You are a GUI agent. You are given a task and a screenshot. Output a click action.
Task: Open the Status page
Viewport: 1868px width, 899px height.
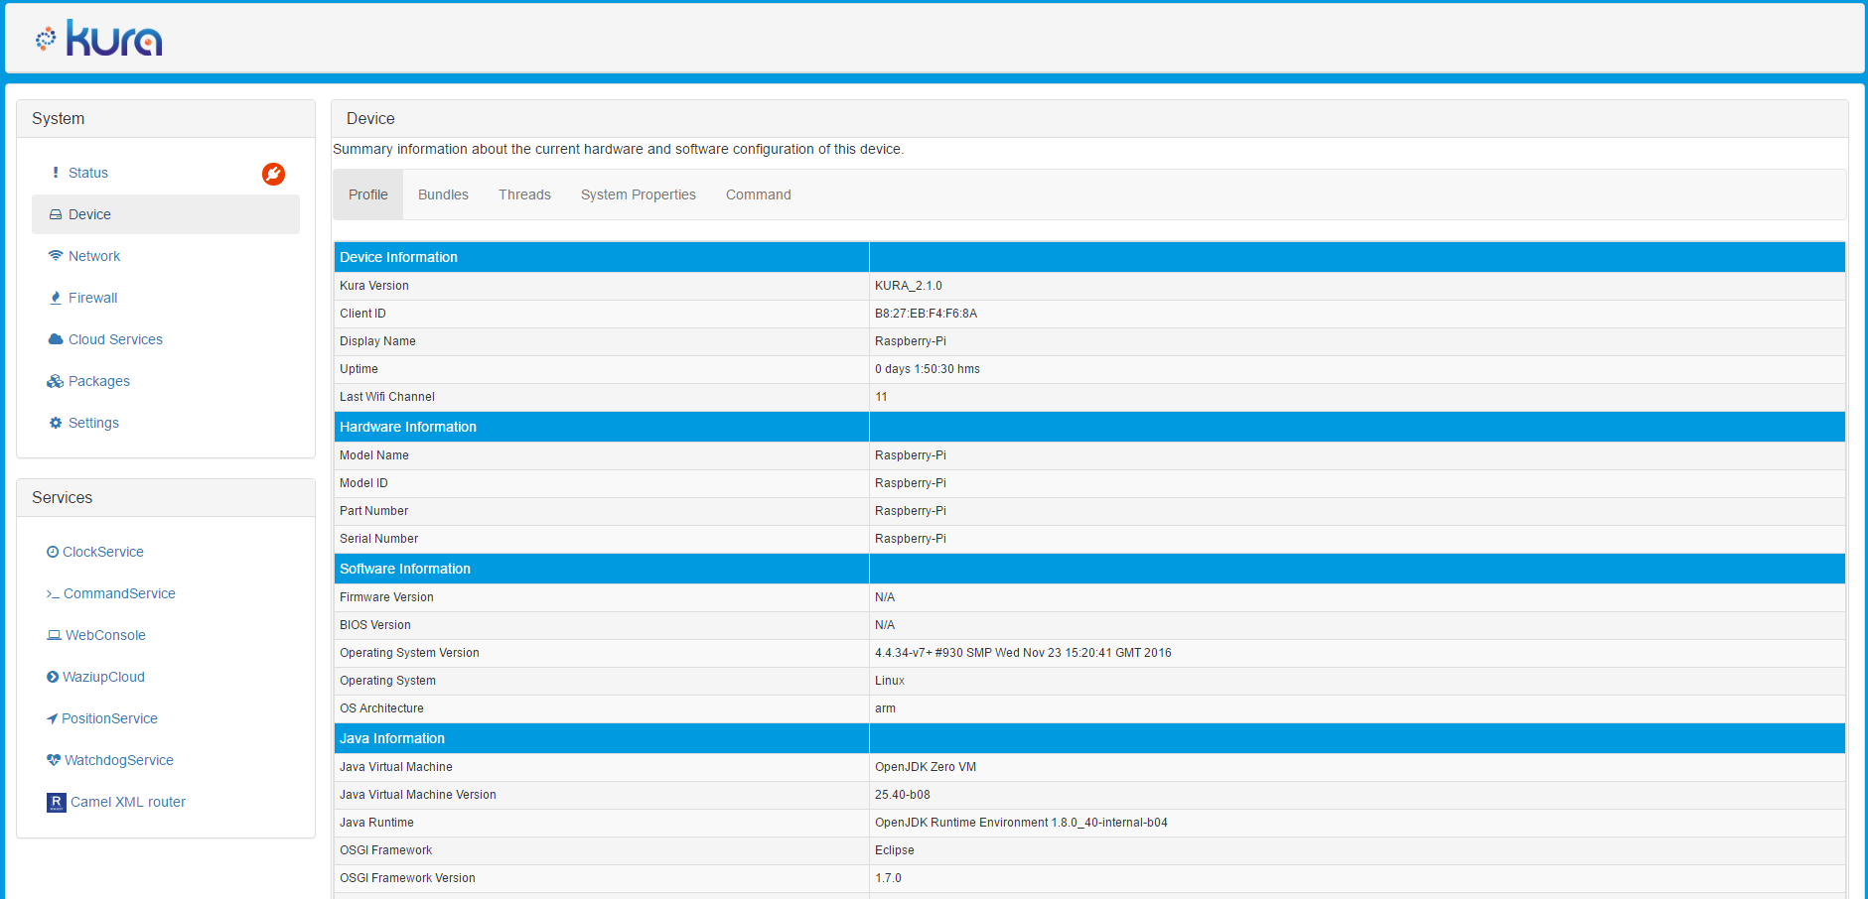(x=88, y=173)
